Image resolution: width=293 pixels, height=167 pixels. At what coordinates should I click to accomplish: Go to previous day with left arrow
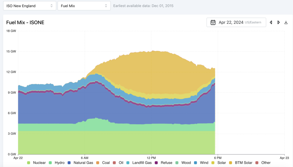coord(271,22)
